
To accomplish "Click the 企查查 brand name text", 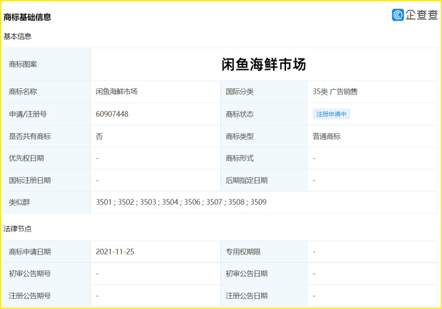I will [x=422, y=15].
